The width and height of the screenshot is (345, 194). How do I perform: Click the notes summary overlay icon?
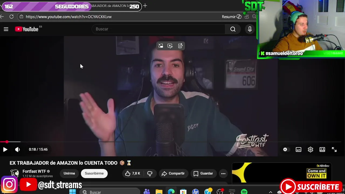pos(180,46)
